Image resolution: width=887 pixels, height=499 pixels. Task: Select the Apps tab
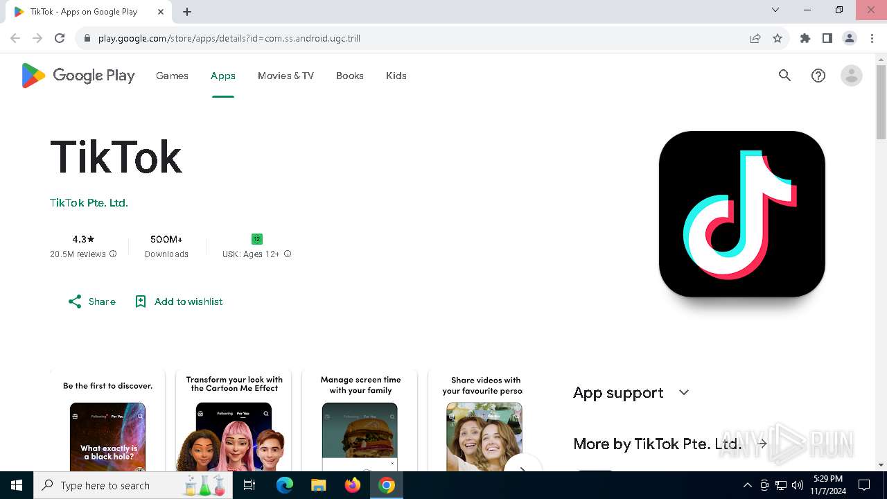[x=223, y=76]
